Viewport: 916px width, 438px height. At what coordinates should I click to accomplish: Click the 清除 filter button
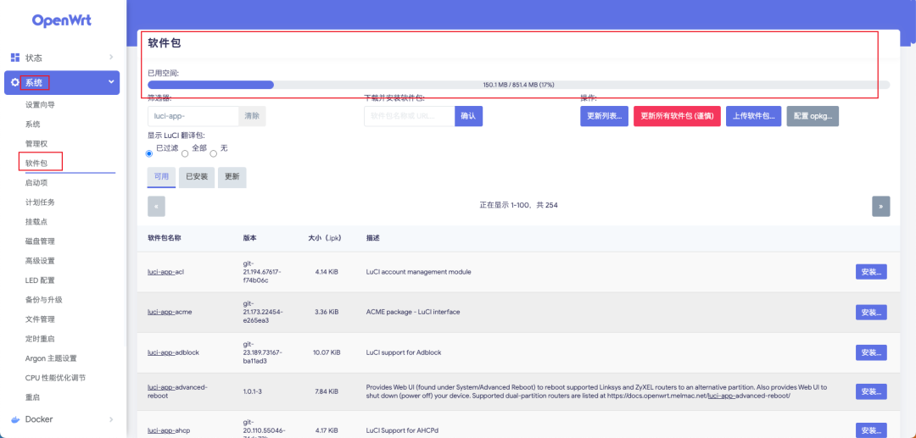(252, 116)
